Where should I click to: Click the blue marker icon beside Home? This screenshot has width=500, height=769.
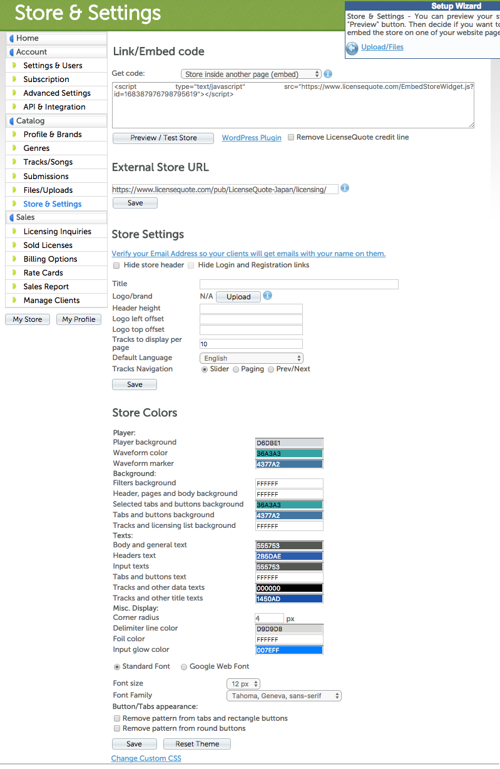11,38
